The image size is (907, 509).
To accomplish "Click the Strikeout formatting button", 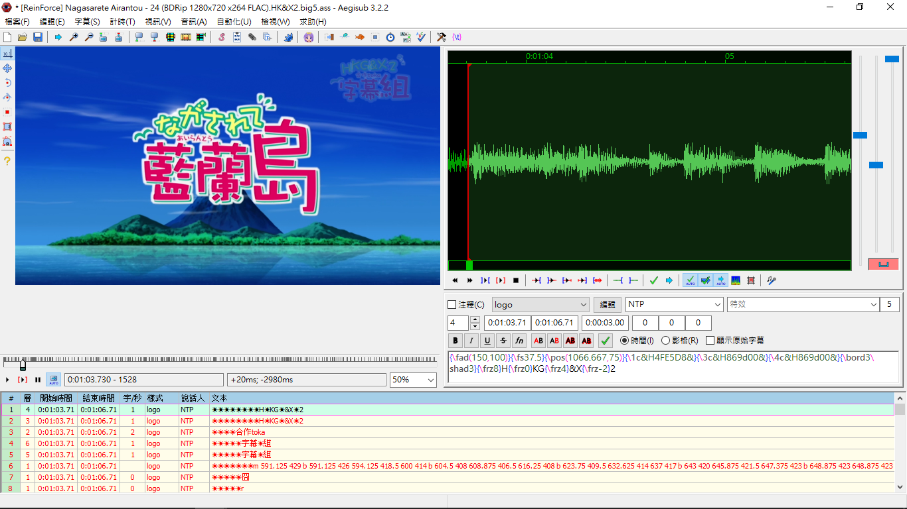I will click(503, 341).
